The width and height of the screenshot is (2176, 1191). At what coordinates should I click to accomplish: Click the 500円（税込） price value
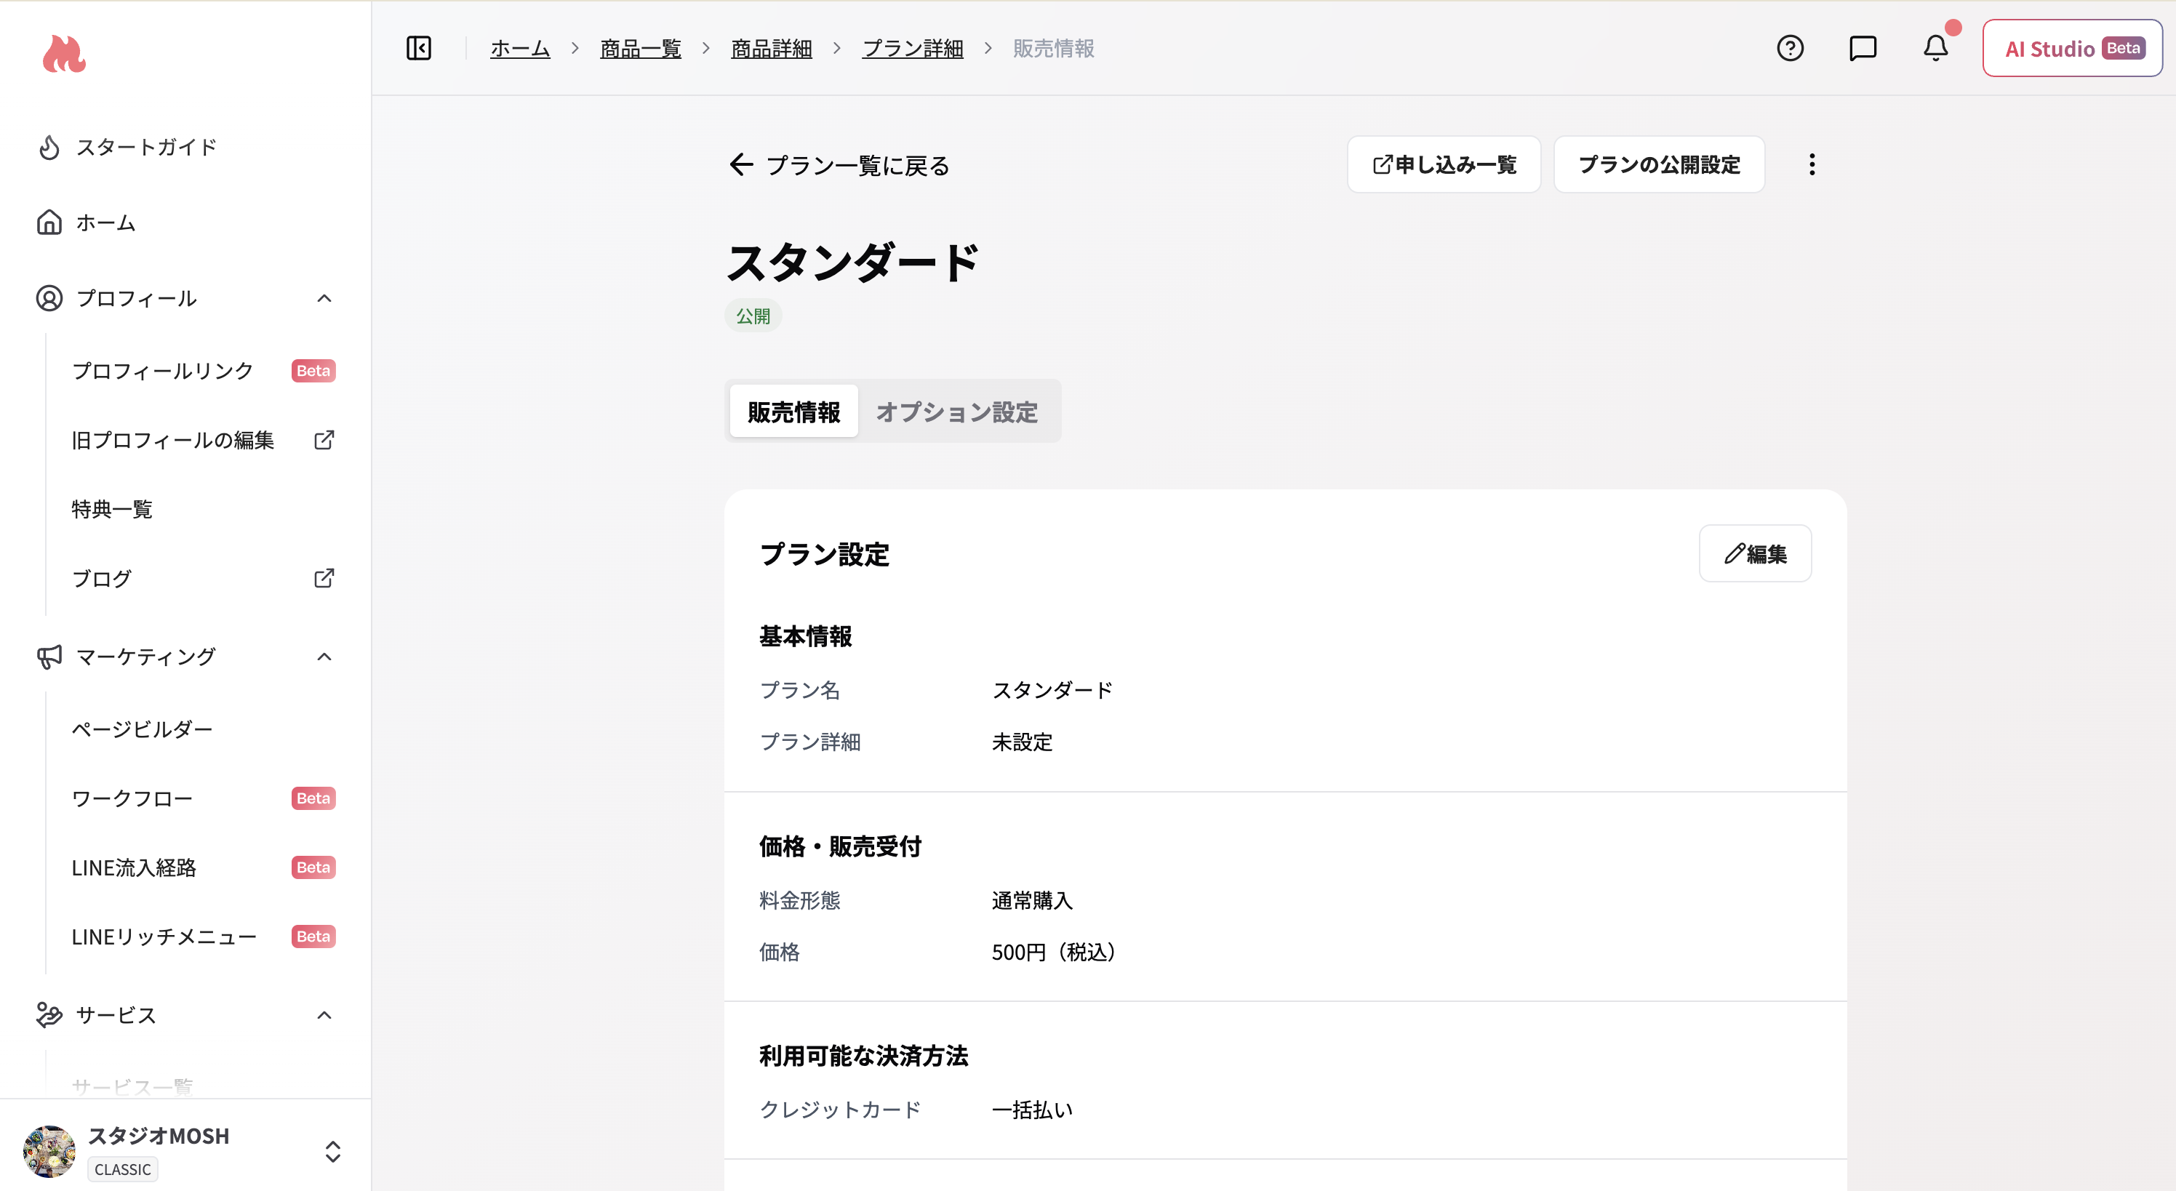point(1055,952)
